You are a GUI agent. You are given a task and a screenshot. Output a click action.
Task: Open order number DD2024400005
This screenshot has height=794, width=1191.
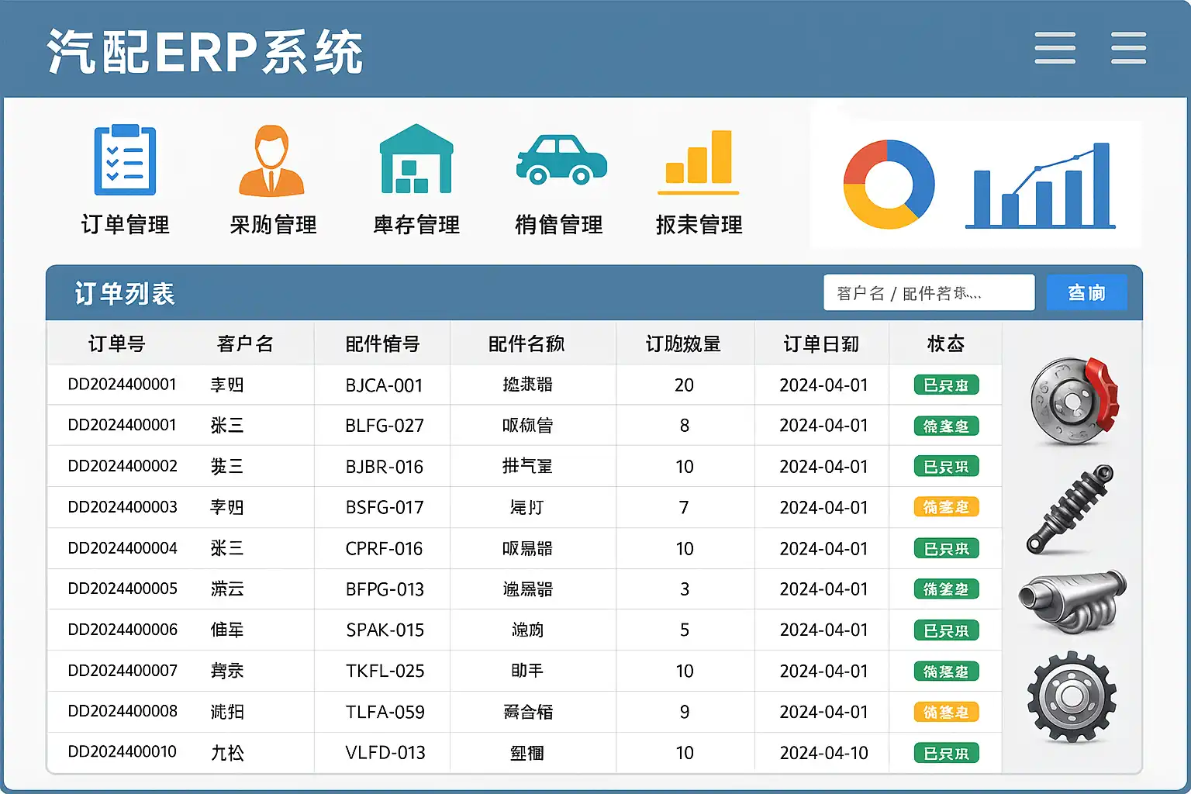pos(123,589)
